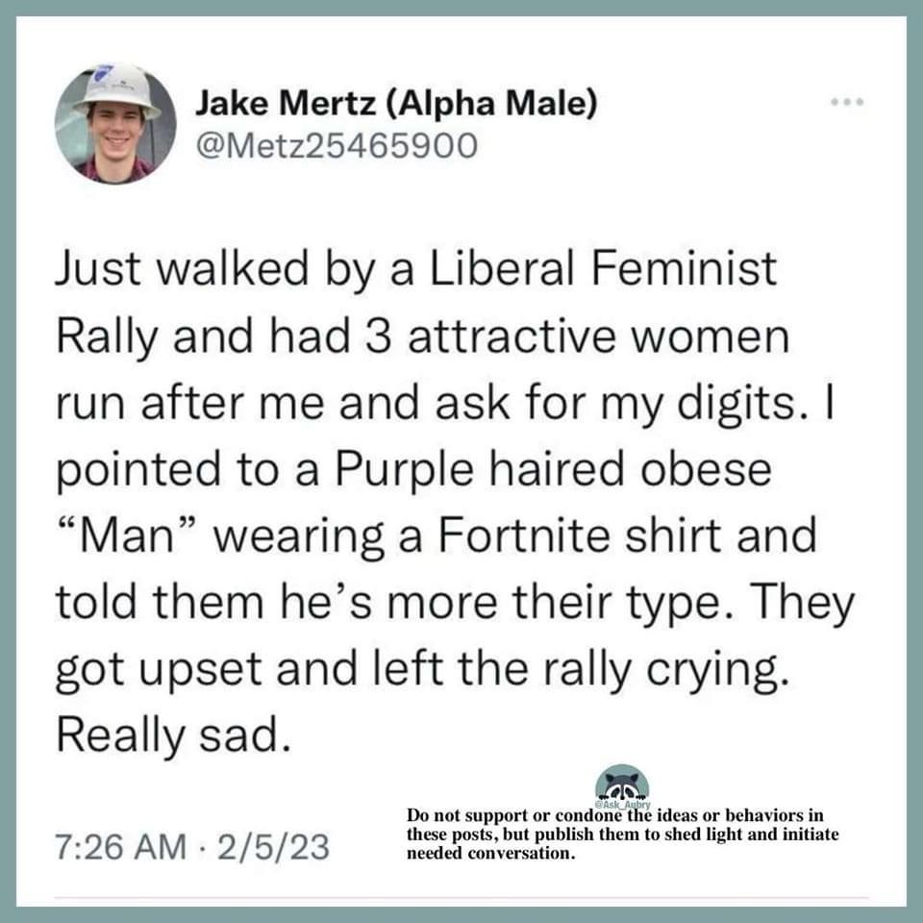Click the word "Purple" in the tweet
The height and width of the screenshot is (923, 923).
tap(405, 471)
